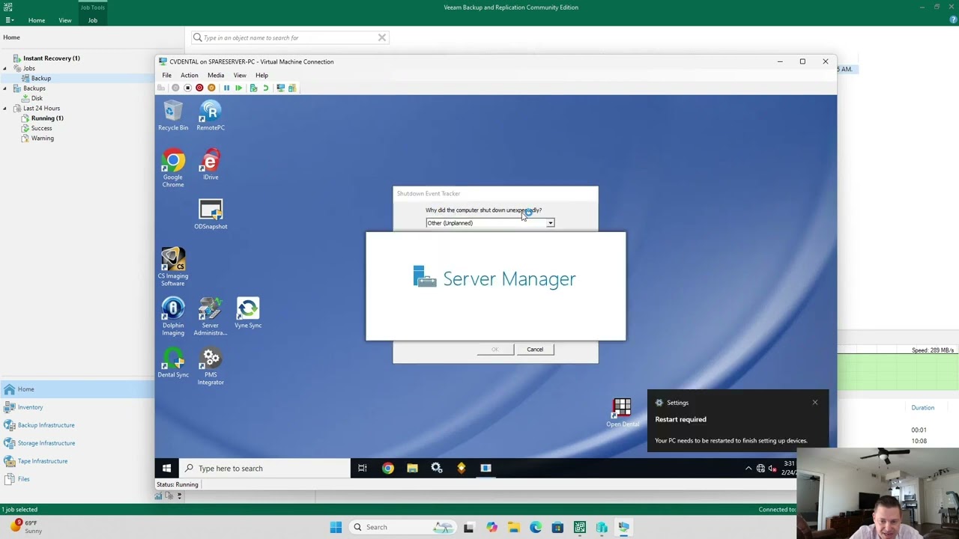Click the gears Settings icon in guest taskbar

pos(437,468)
